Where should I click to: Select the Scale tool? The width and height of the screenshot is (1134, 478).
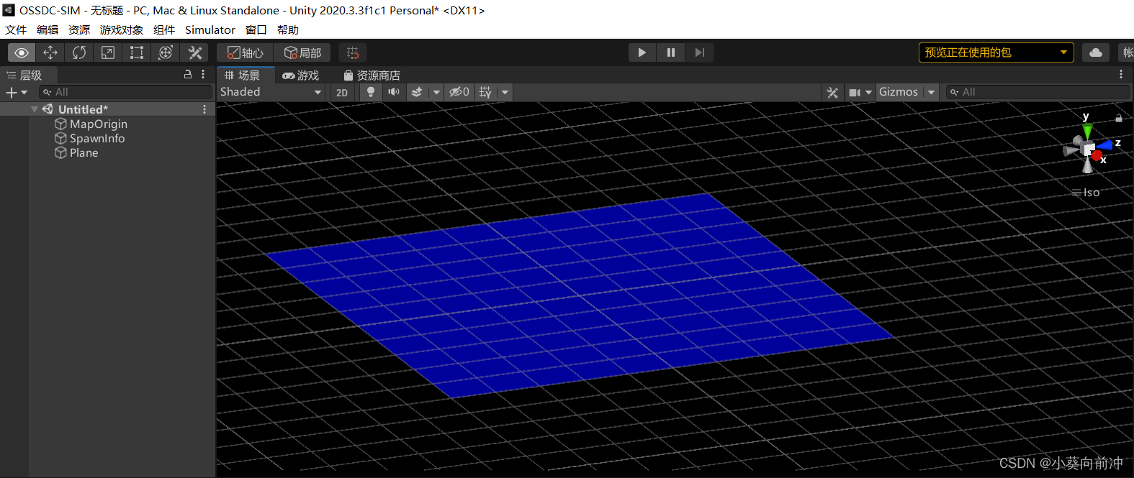coord(108,52)
